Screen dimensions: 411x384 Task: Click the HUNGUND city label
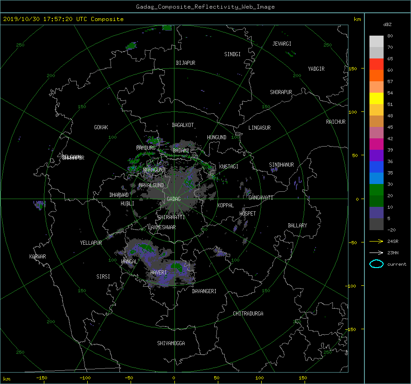pos(216,137)
